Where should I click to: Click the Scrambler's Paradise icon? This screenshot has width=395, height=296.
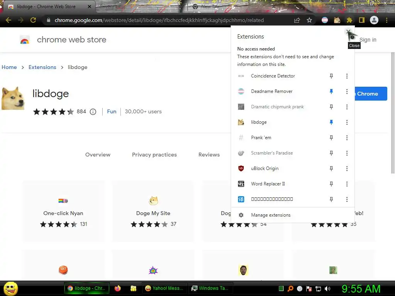241,153
